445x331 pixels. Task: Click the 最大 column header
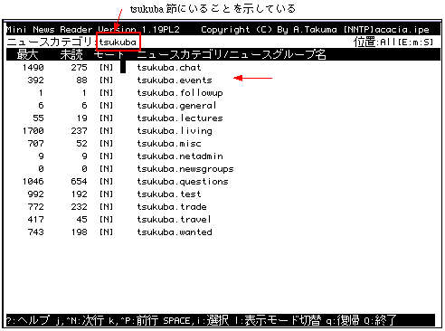coord(28,54)
